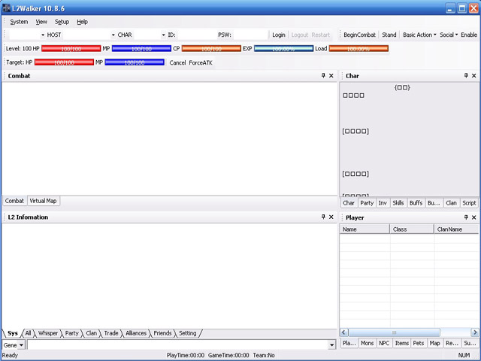Click the Login button
Image resolution: width=481 pixels, height=361 pixels.
click(279, 35)
